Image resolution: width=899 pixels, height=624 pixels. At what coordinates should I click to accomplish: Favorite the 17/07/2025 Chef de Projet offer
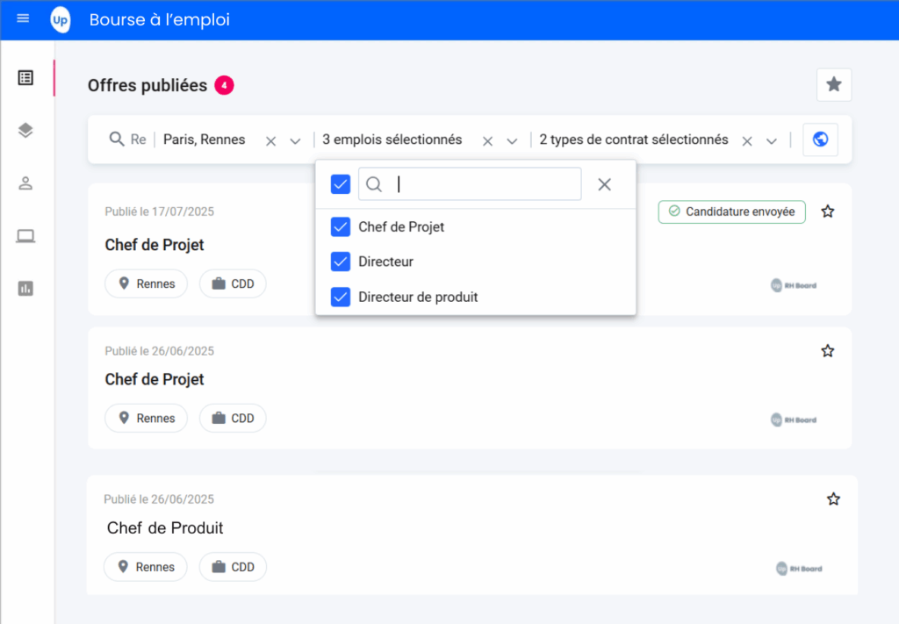click(827, 212)
